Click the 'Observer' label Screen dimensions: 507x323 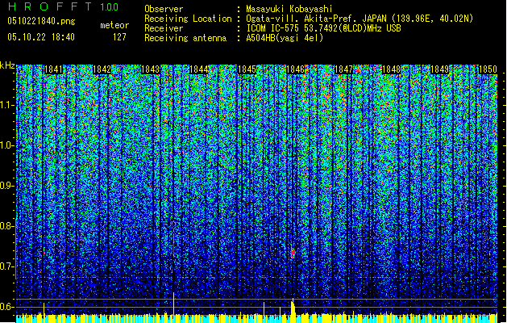point(164,9)
